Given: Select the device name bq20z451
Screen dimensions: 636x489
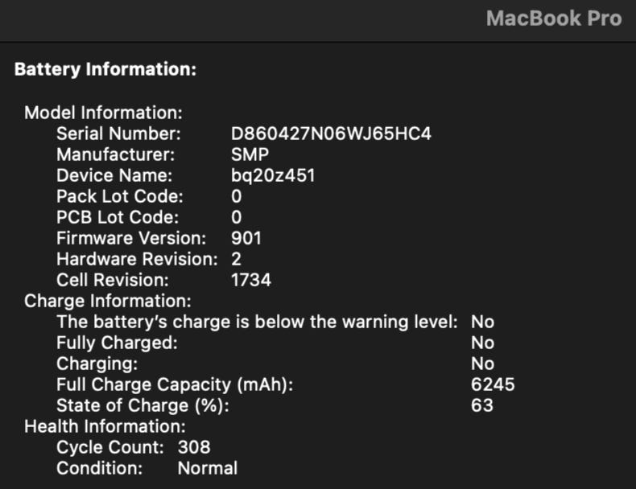Looking at the screenshot, I should pos(273,175).
